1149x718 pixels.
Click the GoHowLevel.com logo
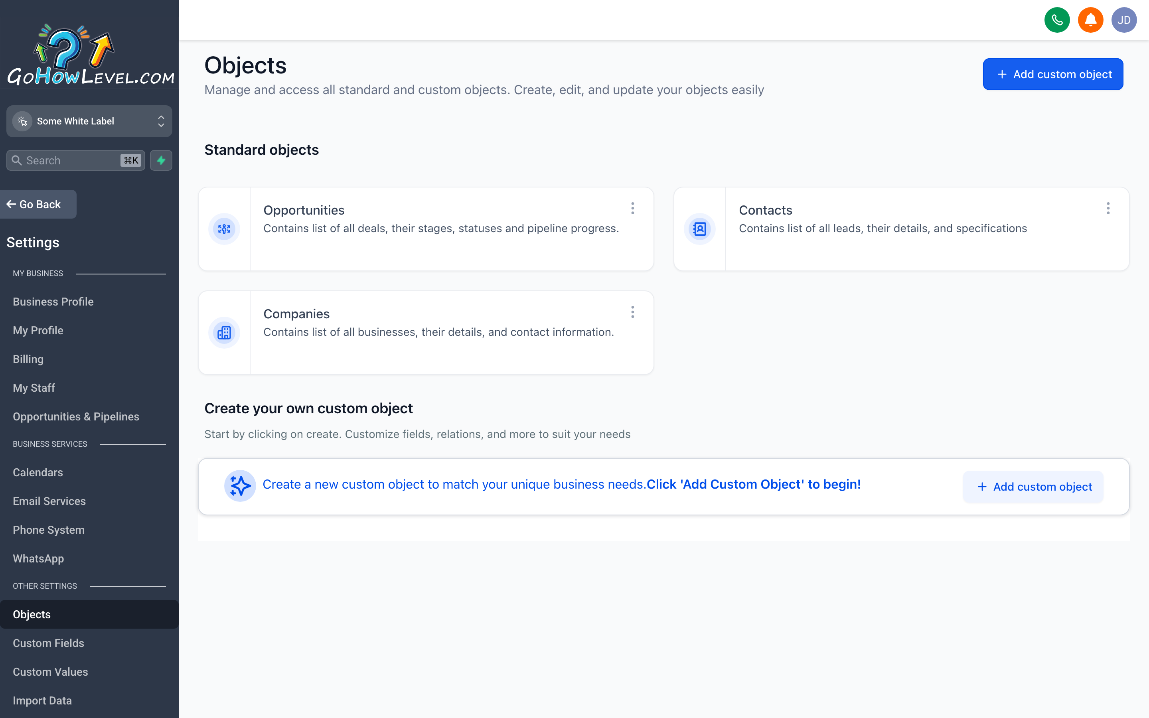(x=90, y=55)
